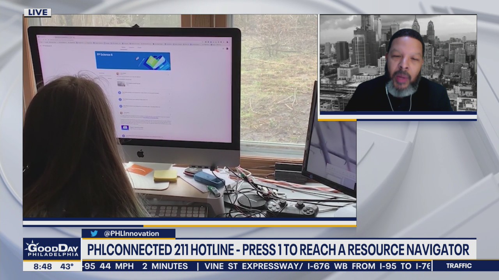
Task: Click the @PHLInnovation handle
Action: click(131, 234)
